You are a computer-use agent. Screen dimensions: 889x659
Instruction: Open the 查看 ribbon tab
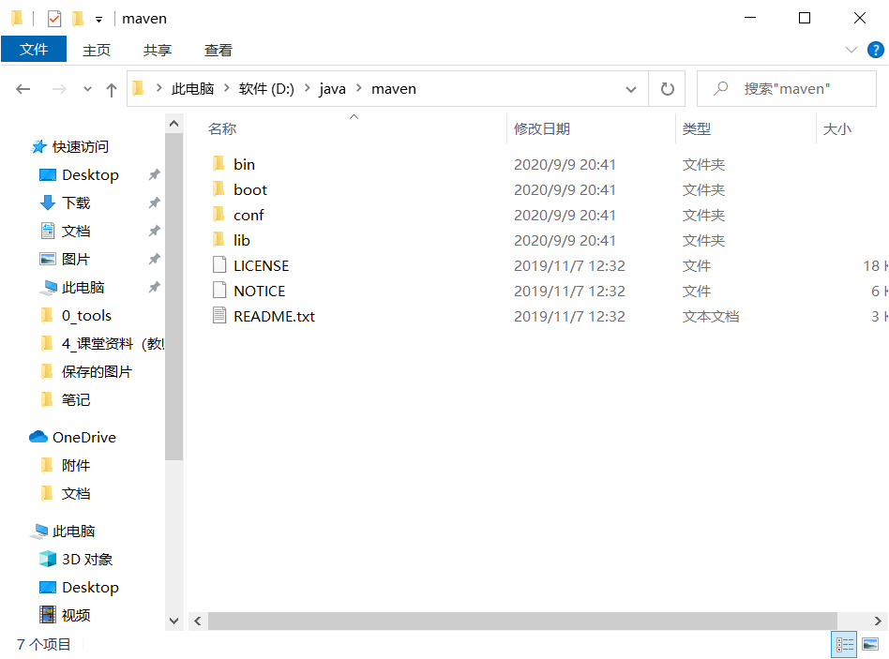pyautogui.click(x=218, y=50)
